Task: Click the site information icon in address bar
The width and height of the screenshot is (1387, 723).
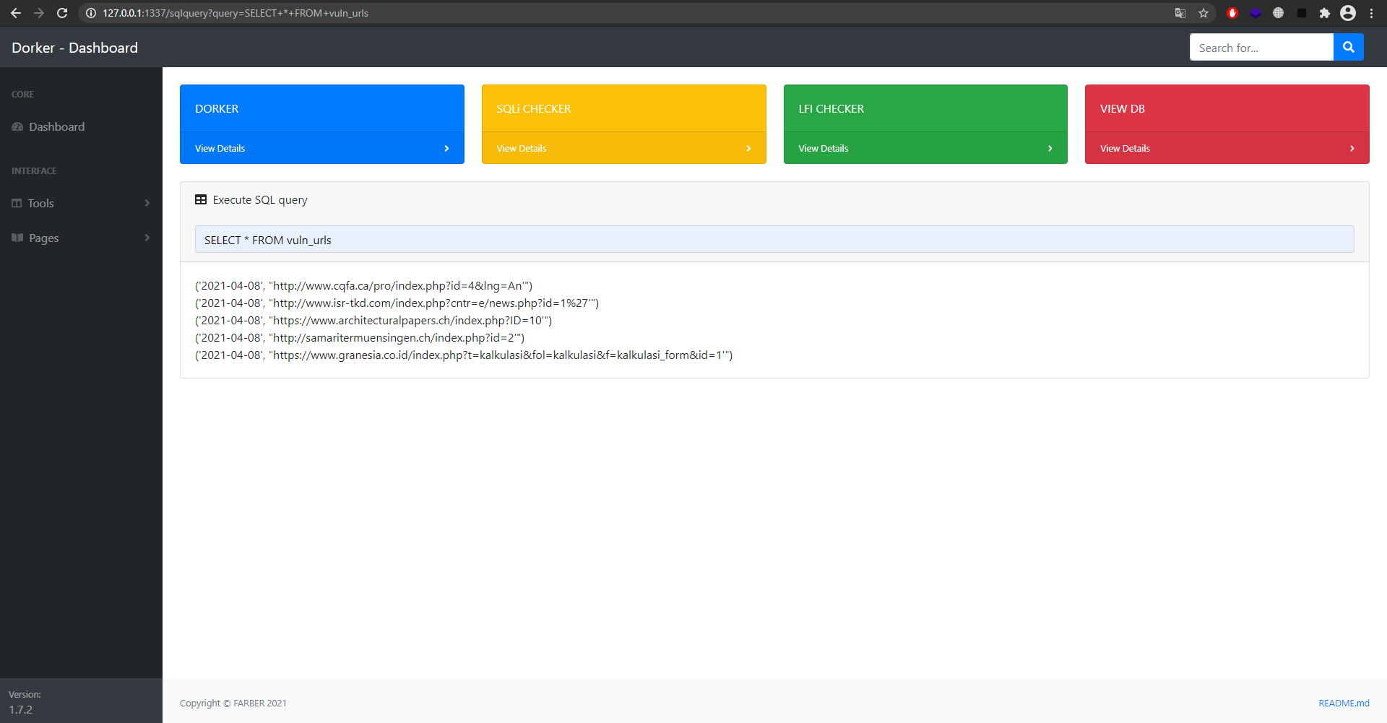Action: (91, 13)
